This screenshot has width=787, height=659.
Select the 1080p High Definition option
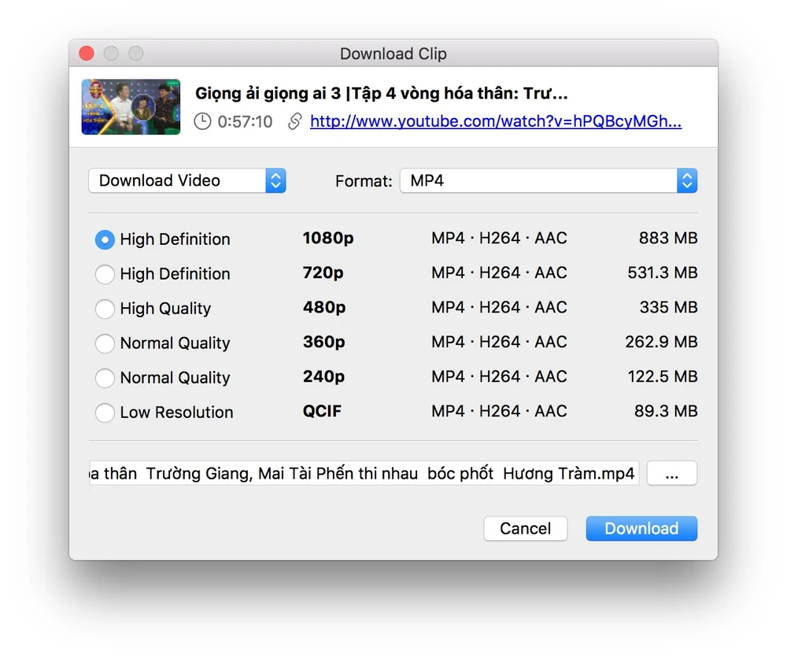[105, 239]
